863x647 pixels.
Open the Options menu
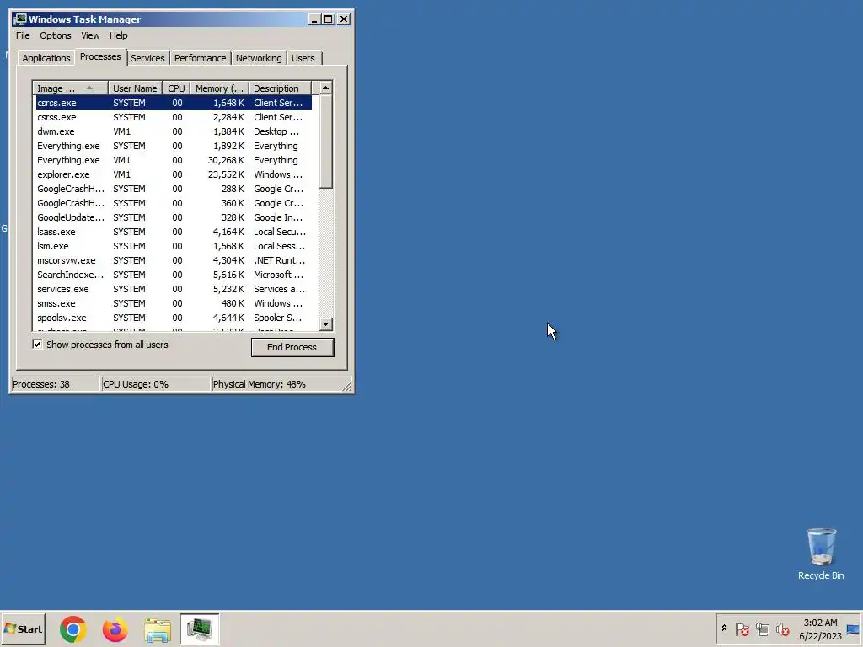(x=55, y=35)
